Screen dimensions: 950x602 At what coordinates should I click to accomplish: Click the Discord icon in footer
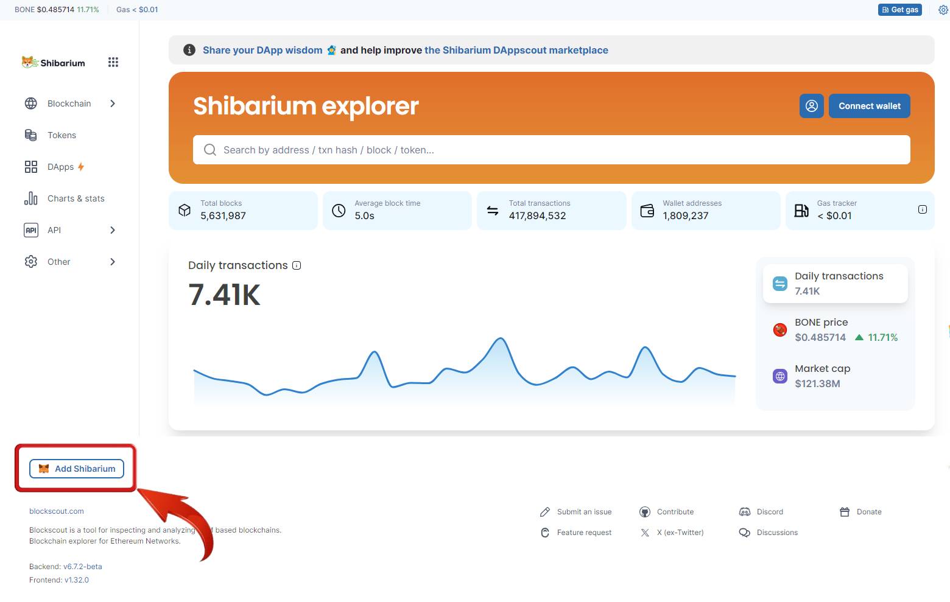pos(745,512)
